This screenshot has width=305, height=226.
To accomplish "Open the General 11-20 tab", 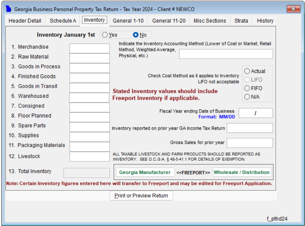I will (169, 21).
